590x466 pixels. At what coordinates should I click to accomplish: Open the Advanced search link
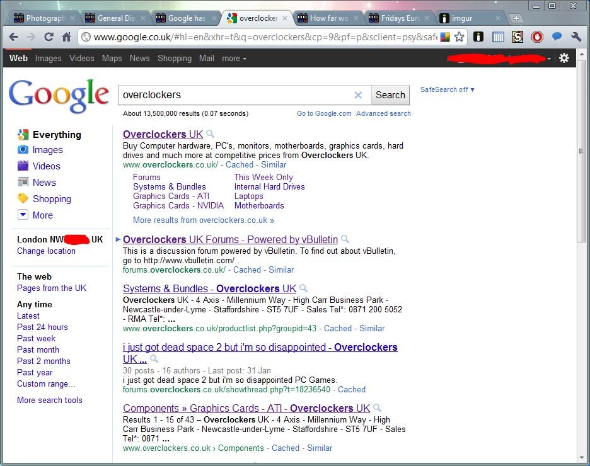(x=383, y=113)
